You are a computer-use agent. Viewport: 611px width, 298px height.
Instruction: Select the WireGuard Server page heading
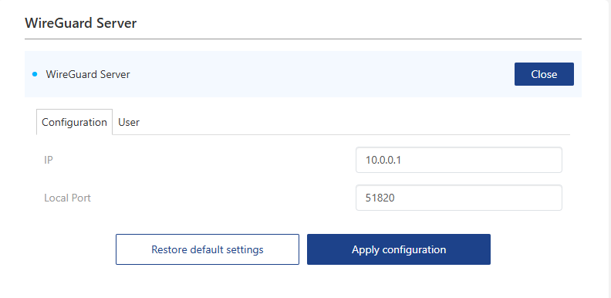(81, 23)
